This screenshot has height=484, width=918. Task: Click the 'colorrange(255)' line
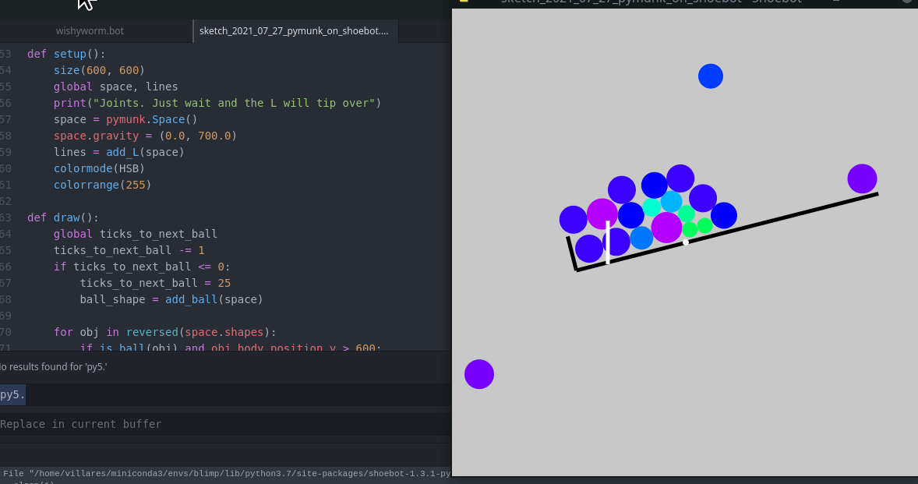pos(102,185)
